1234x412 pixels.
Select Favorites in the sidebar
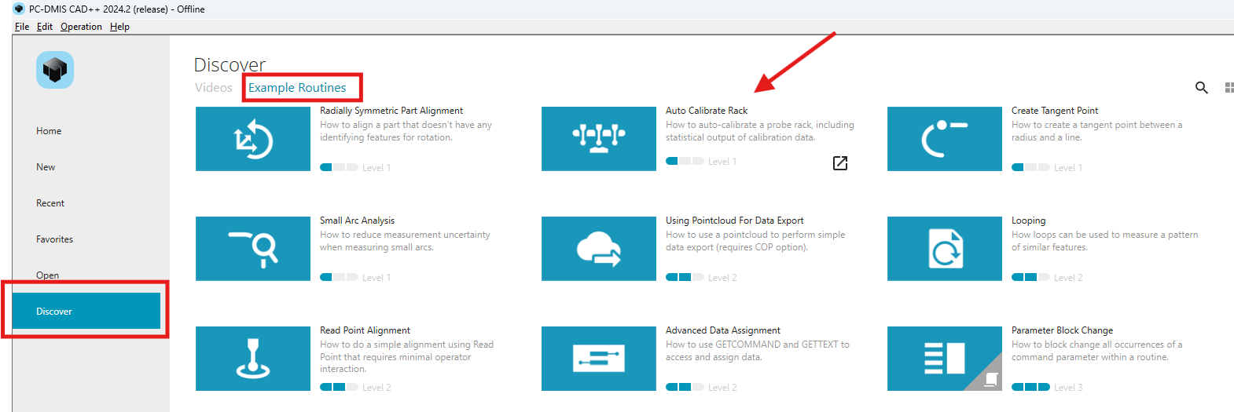tap(54, 239)
